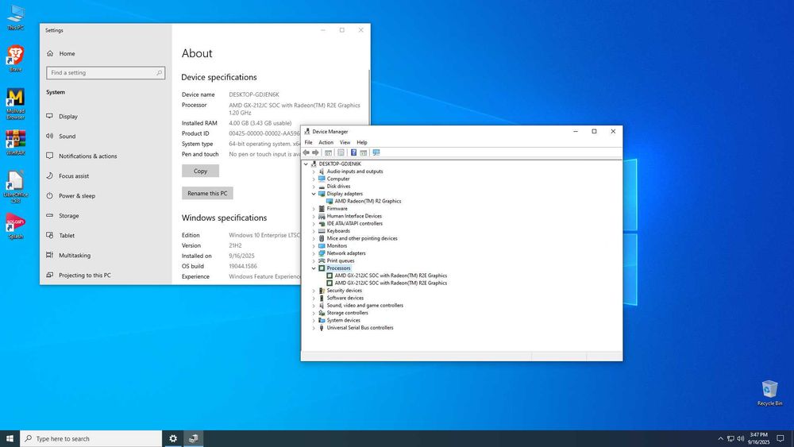794x447 pixels.
Task: Expand Audio inputs and outputs
Action: (314, 171)
